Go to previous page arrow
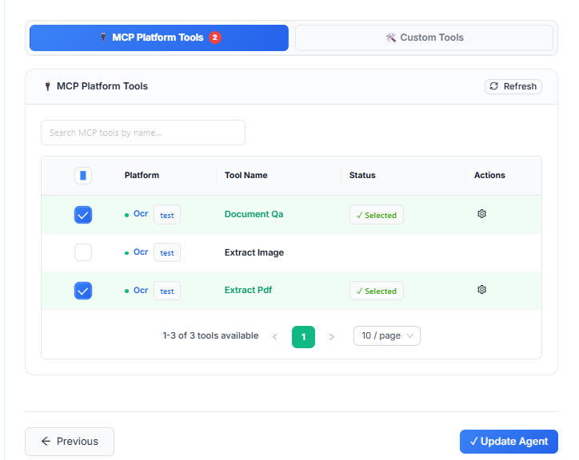The width and height of the screenshot is (579, 460). pyautogui.click(x=275, y=337)
